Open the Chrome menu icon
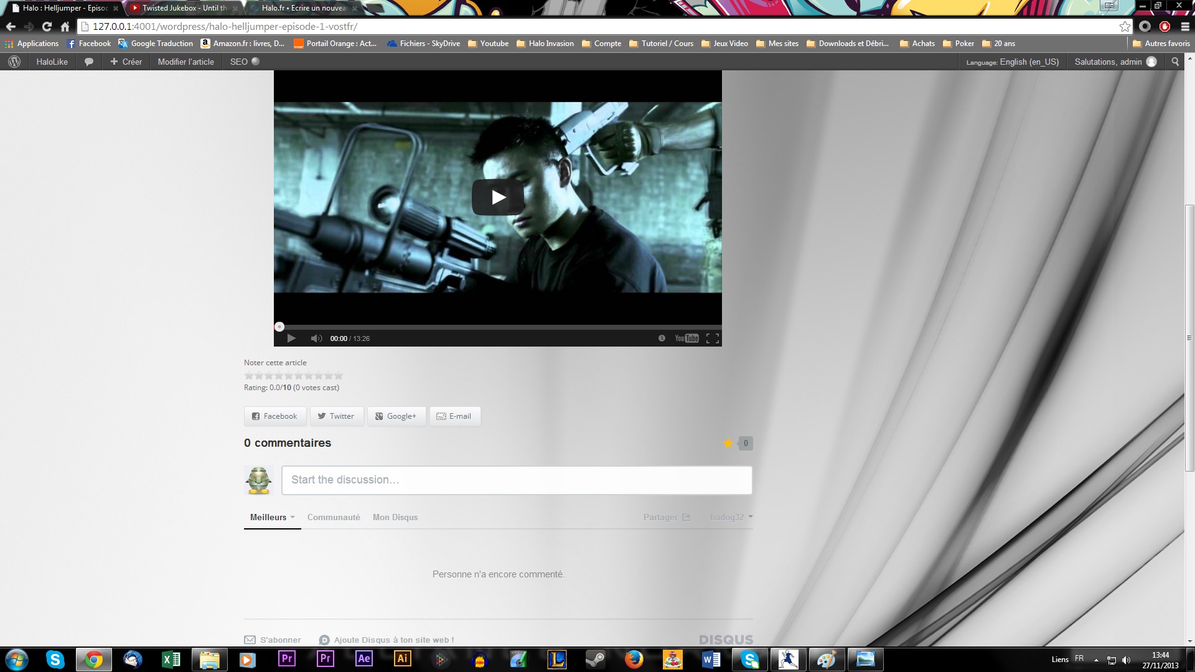1195x672 pixels. [x=1185, y=27]
